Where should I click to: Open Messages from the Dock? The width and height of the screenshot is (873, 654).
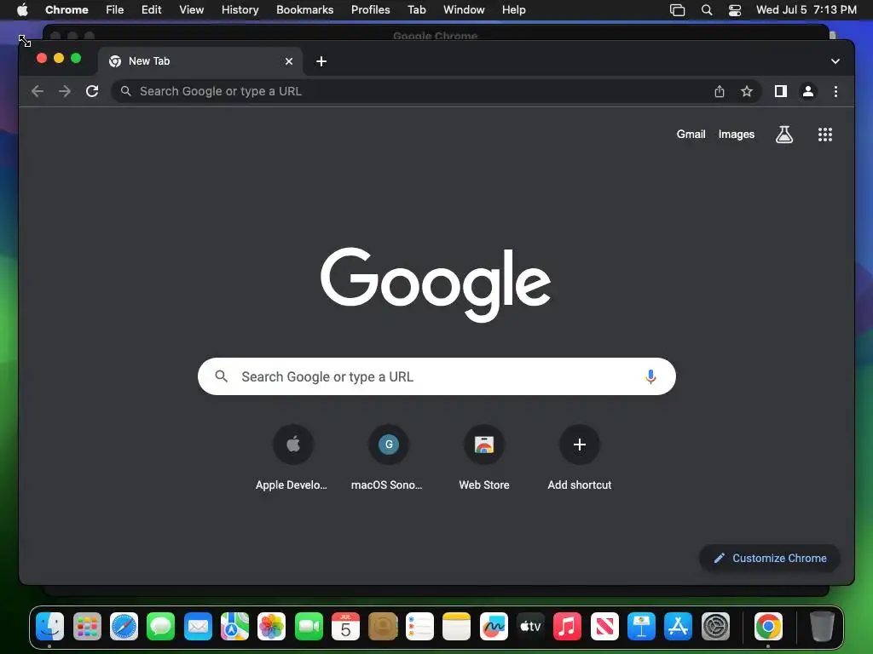click(161, 627)
